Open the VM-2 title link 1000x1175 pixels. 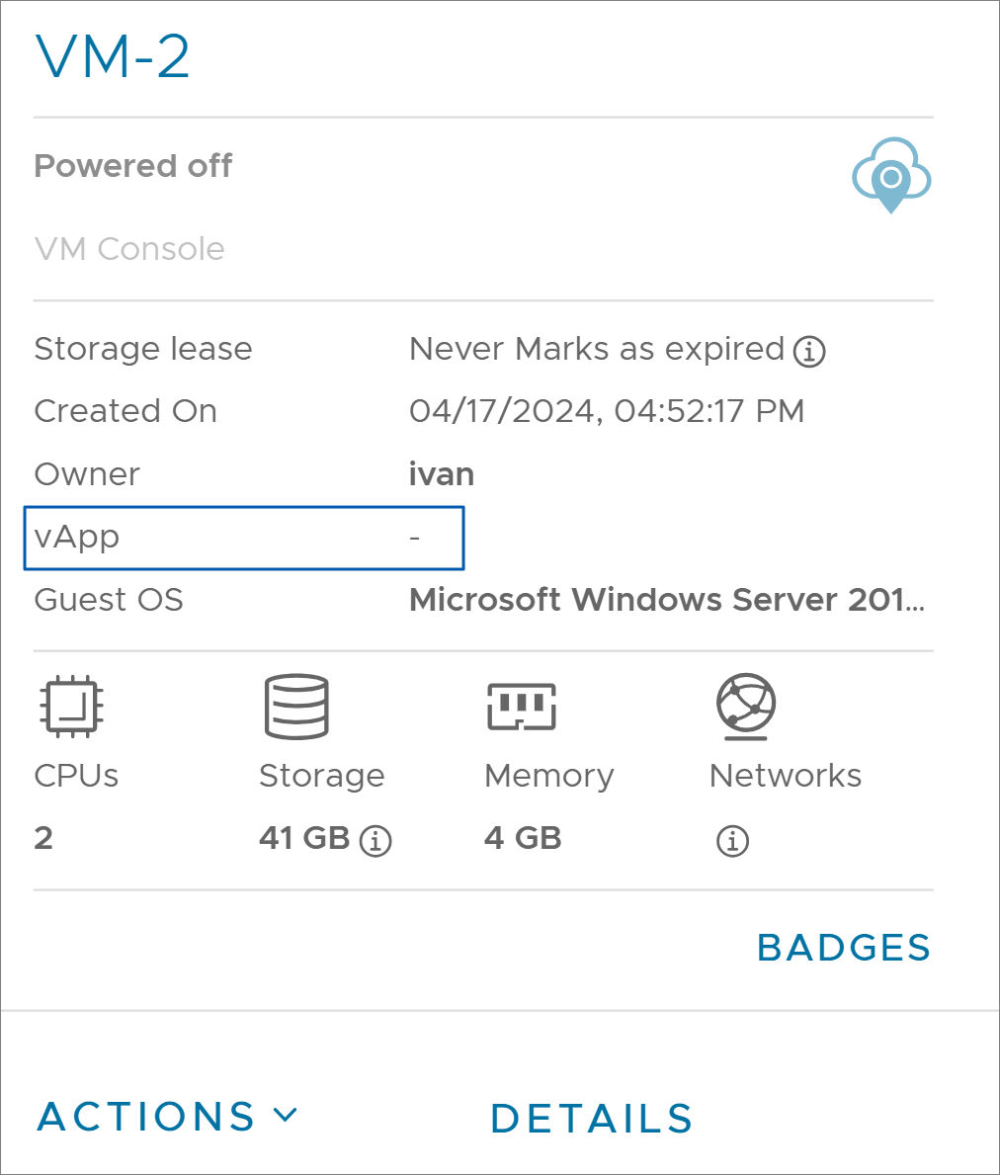(x=113, y=56)
